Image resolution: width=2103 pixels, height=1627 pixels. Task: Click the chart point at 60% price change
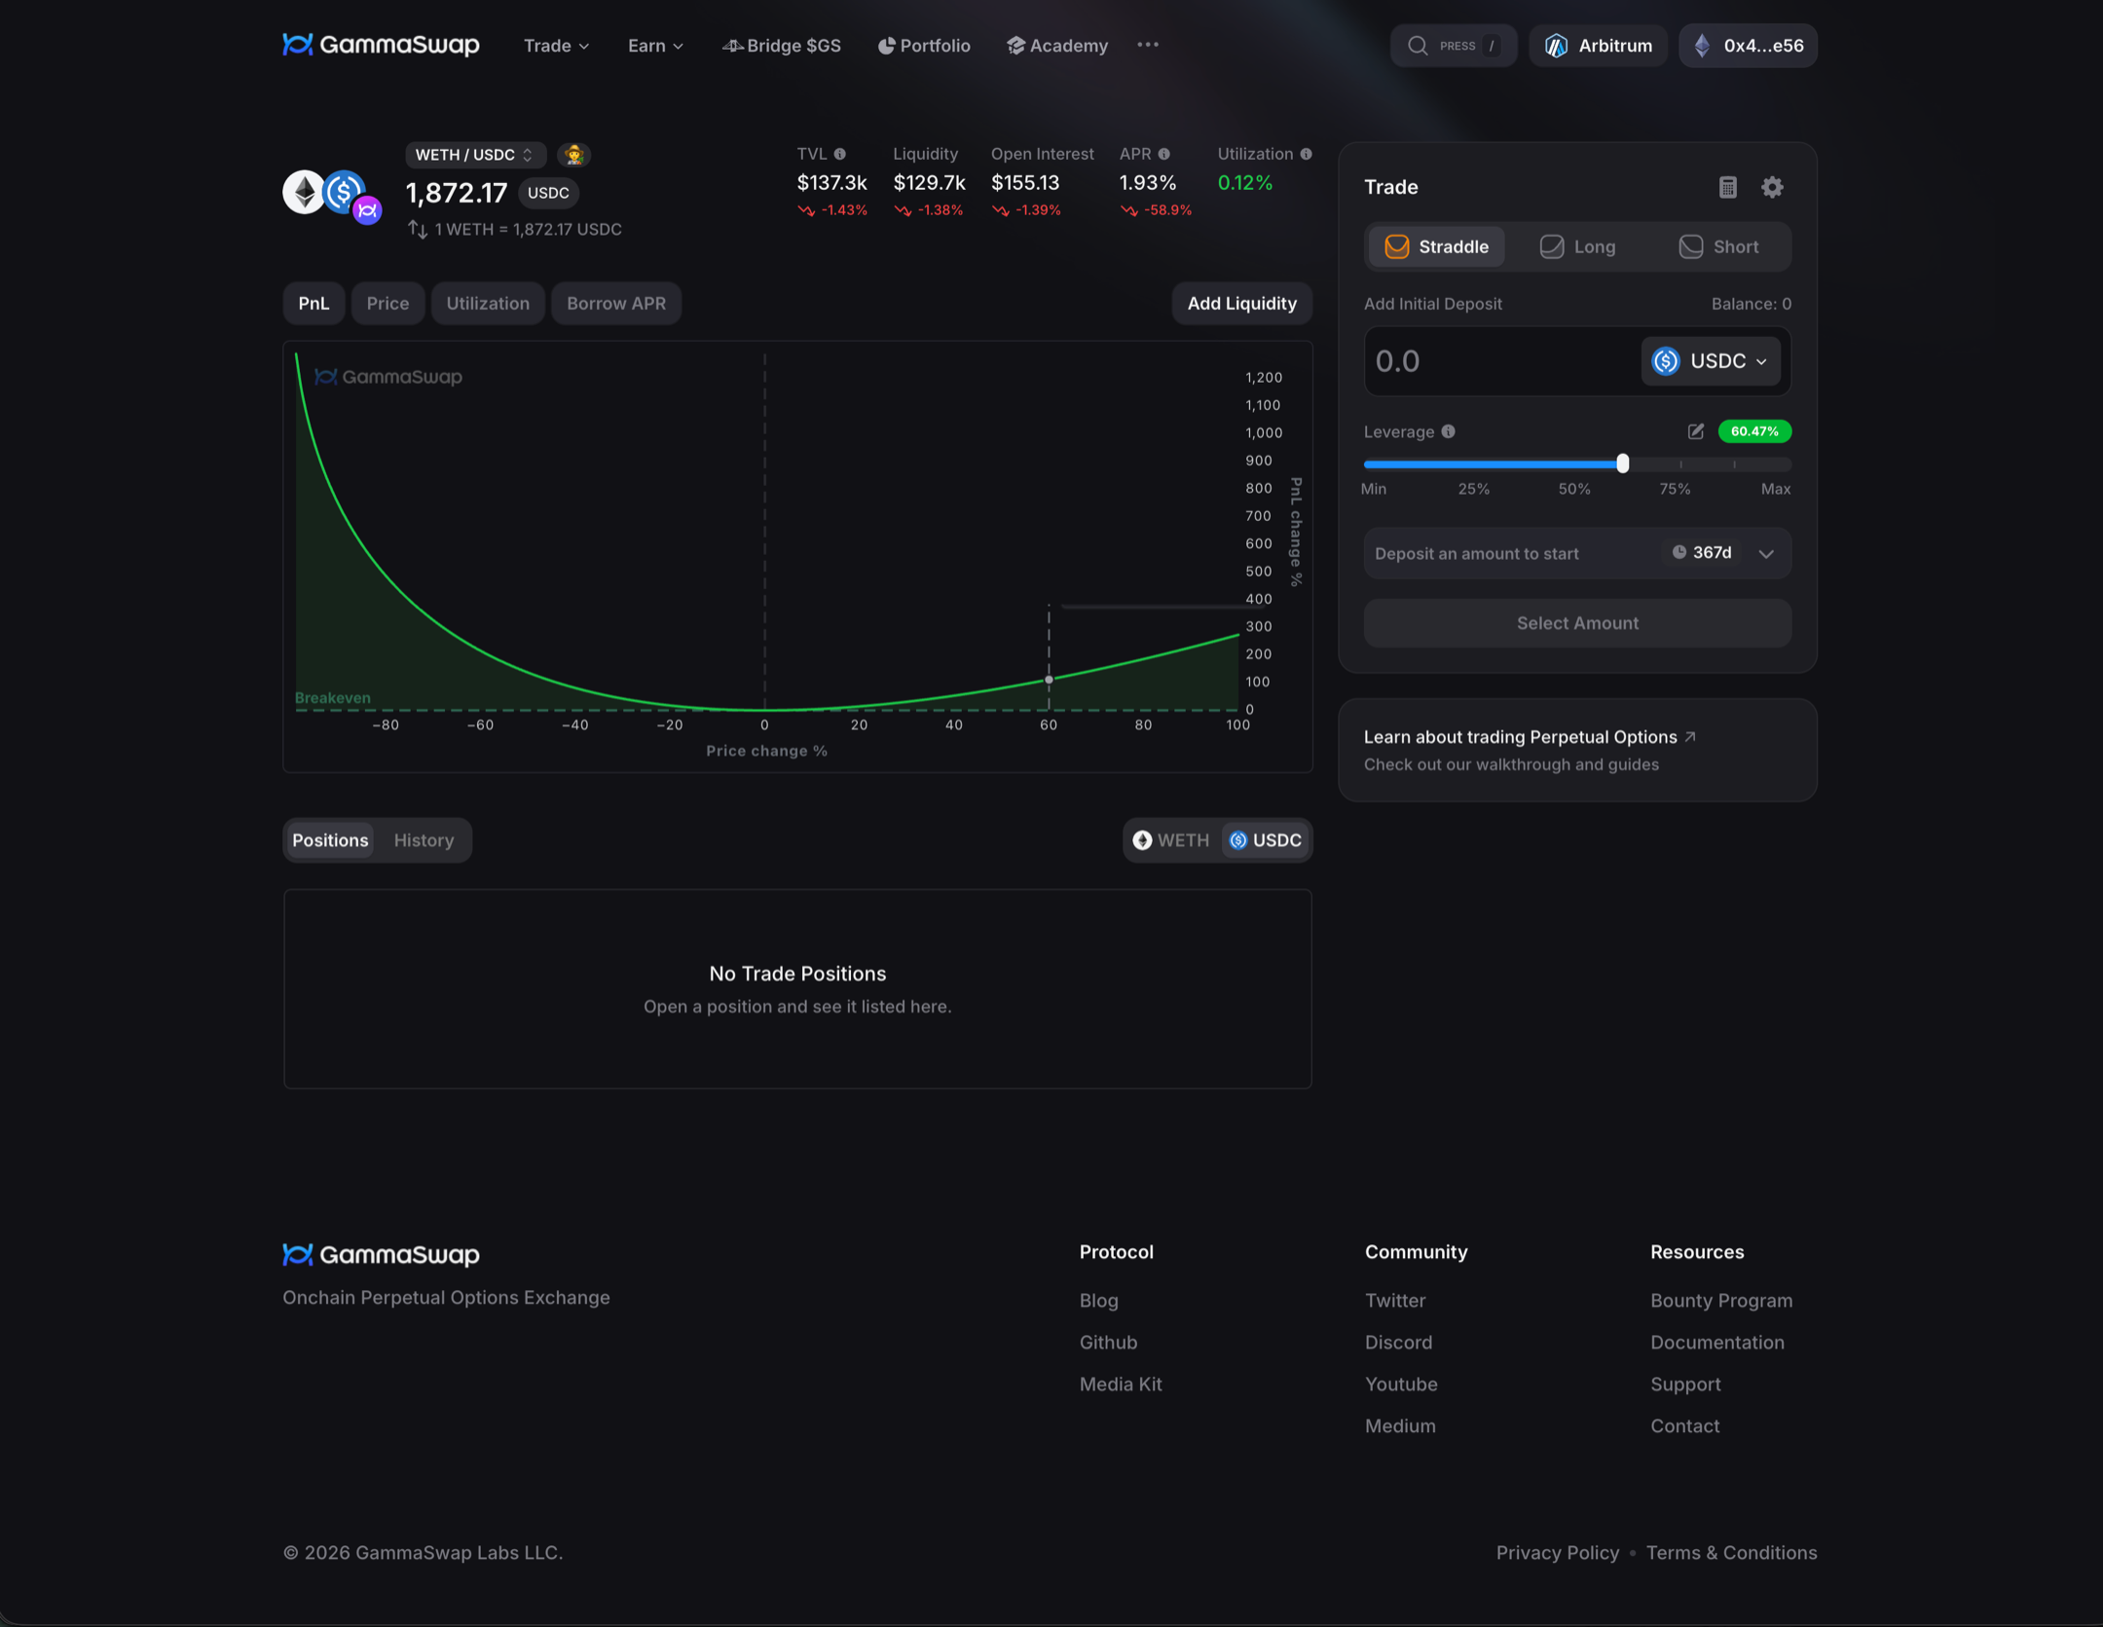tap(1049, 680)
